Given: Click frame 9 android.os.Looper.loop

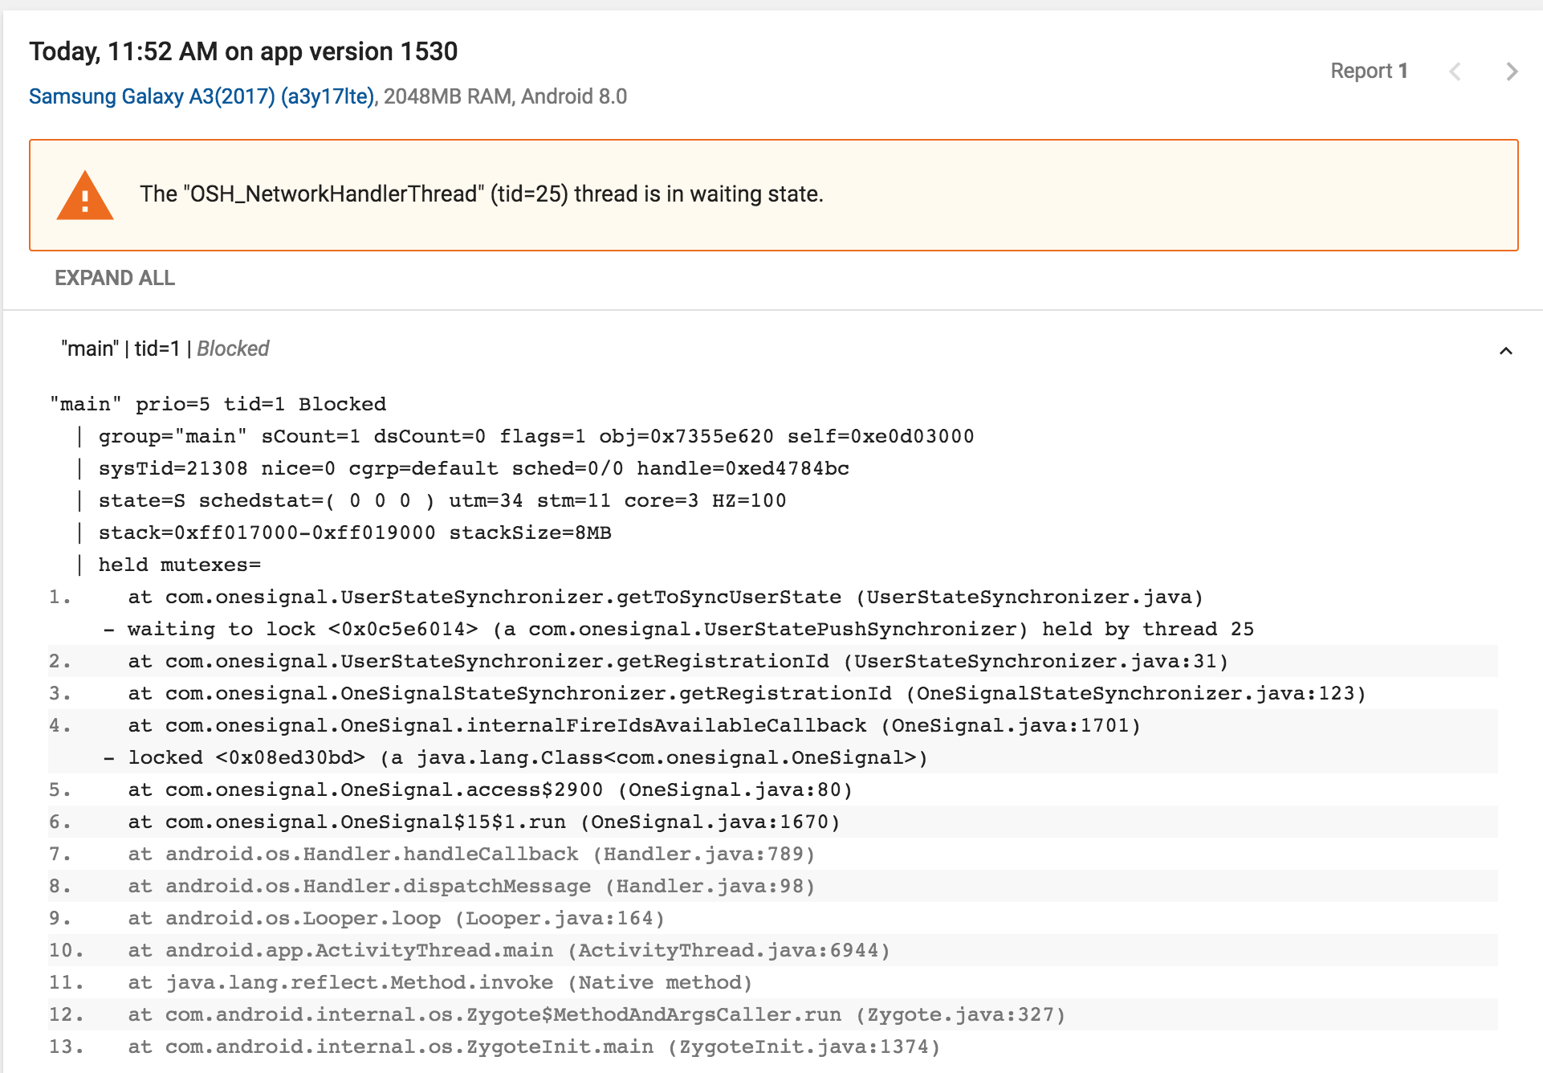Looking at the screenshot, I should pyautogui.click(x=394, y=918).
